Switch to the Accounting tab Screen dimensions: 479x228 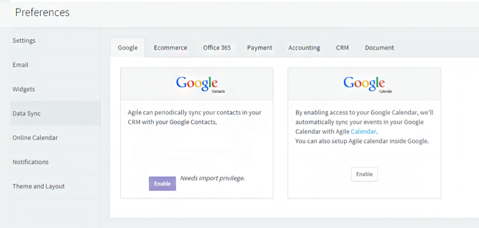point(304,47)
